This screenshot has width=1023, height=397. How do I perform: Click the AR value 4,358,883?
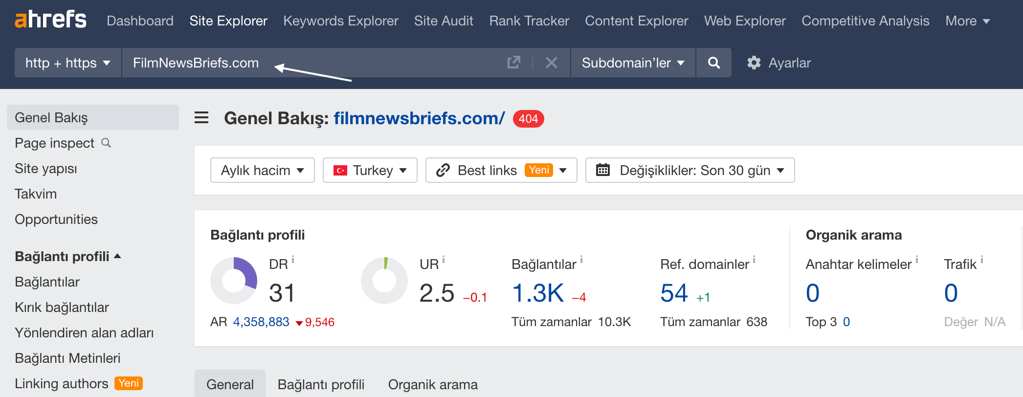click(261, 322)
